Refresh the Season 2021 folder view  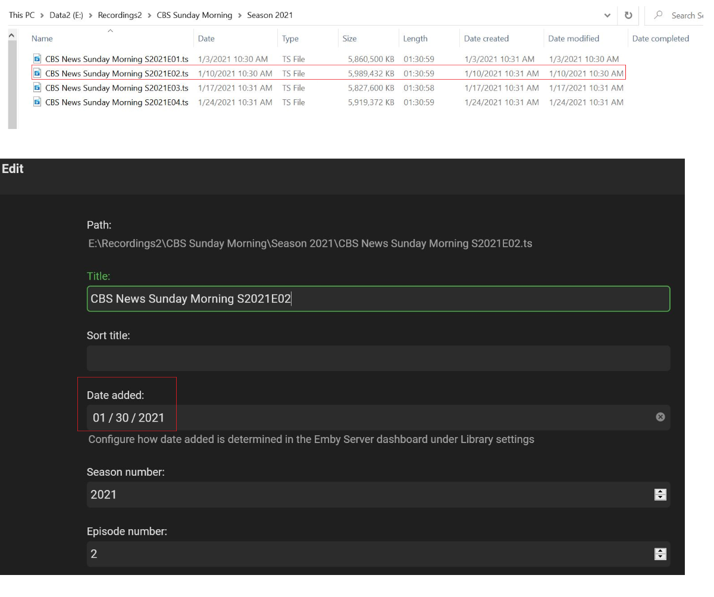(x=628, y=15)
